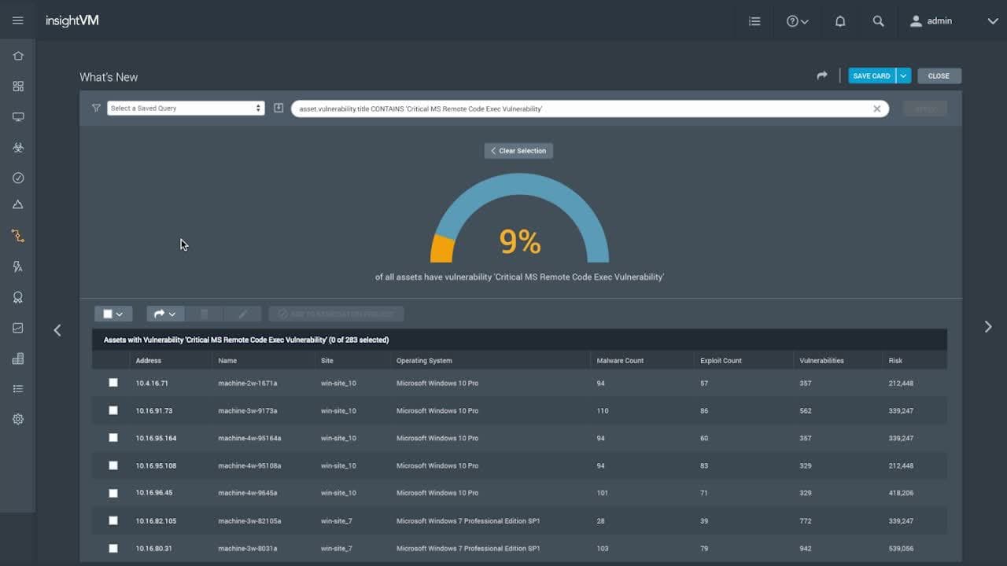This screenshot has width=1007, height=566.
Task: Check the box for 10.16.96.45
Action: tap(113, 493)
